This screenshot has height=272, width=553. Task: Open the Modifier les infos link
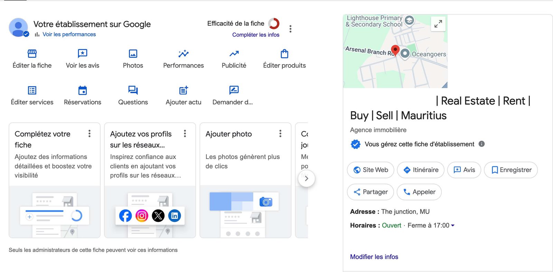click(x=374, y=257)
